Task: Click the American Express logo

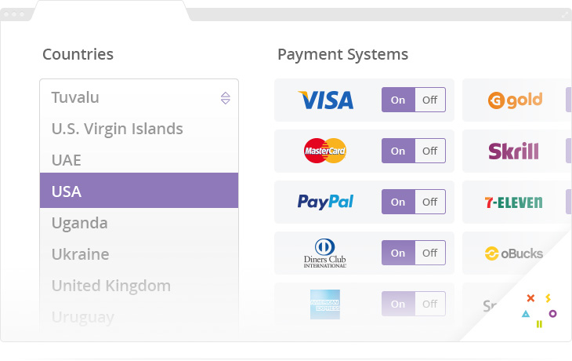Action: (x=325, y=304)
